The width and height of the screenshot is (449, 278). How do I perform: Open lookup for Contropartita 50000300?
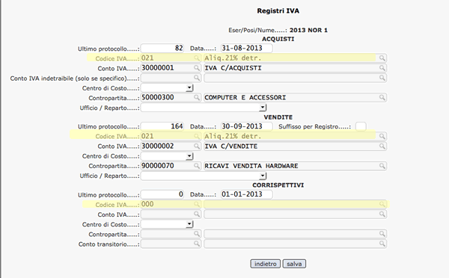click(x=197, y=98)
